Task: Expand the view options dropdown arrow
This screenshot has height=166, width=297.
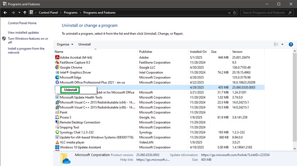Action: 282,44
